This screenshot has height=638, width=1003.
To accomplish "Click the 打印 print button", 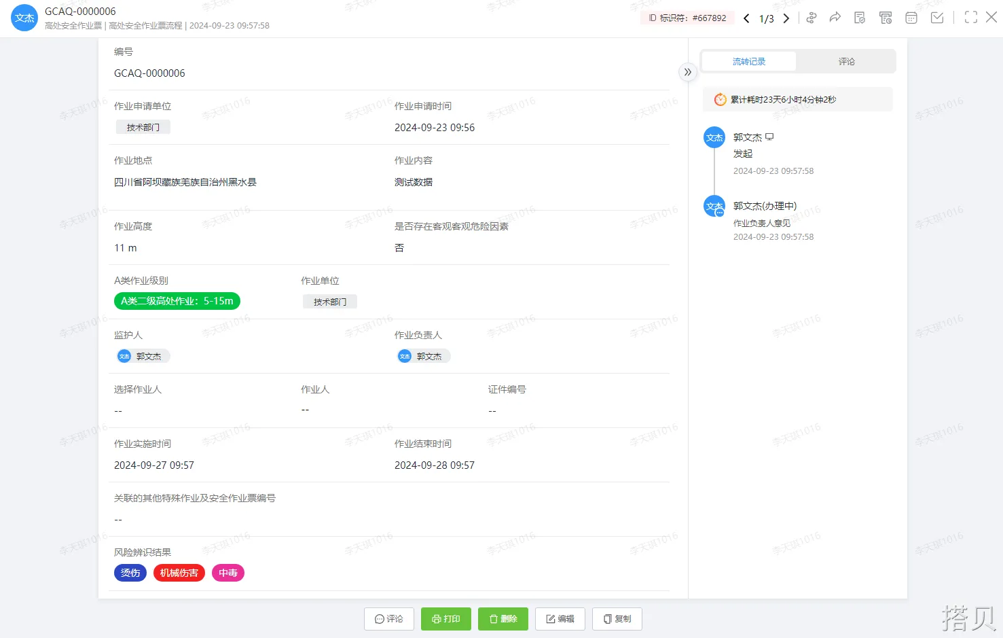I will [446, 619].
